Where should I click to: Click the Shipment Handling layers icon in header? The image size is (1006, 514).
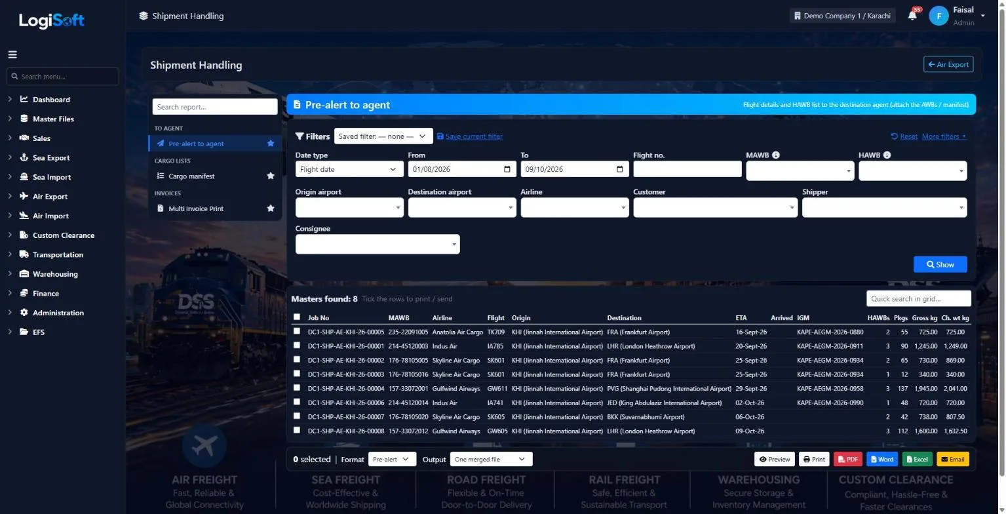tap(144, 16)
